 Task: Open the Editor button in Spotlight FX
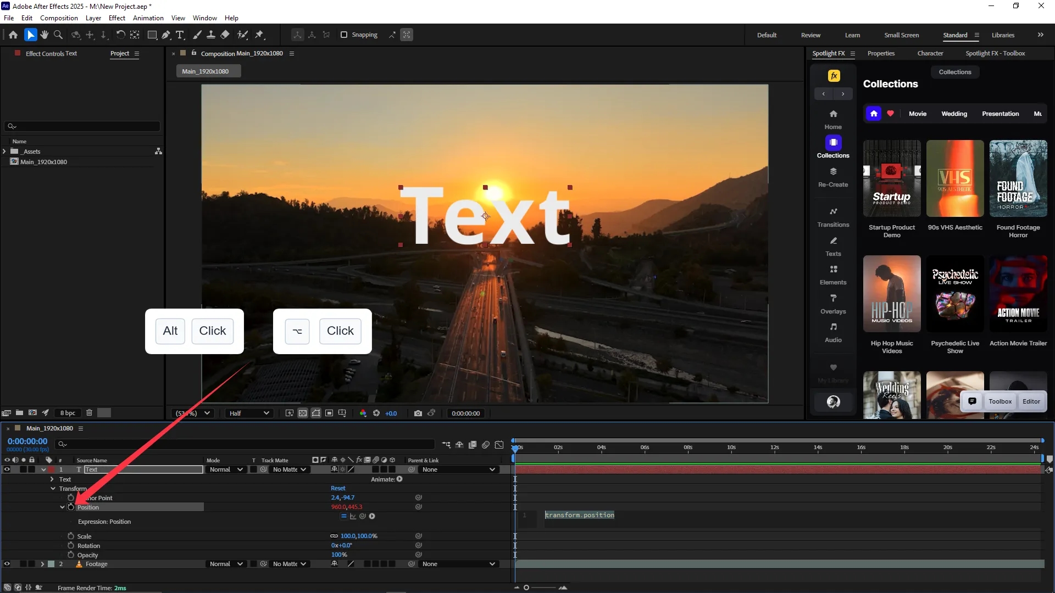[1031, 401]
